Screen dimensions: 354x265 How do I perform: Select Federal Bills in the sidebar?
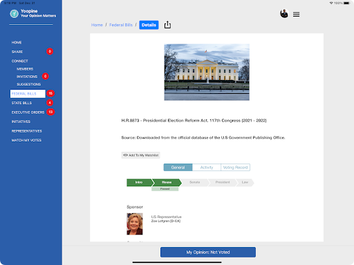click(x=28, y=94)
